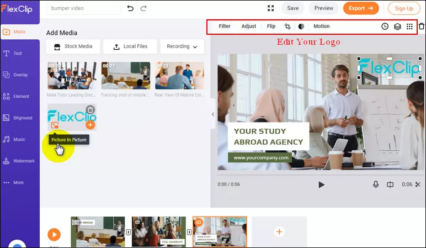Add a new scene to the storyboard

coord(279,231)
